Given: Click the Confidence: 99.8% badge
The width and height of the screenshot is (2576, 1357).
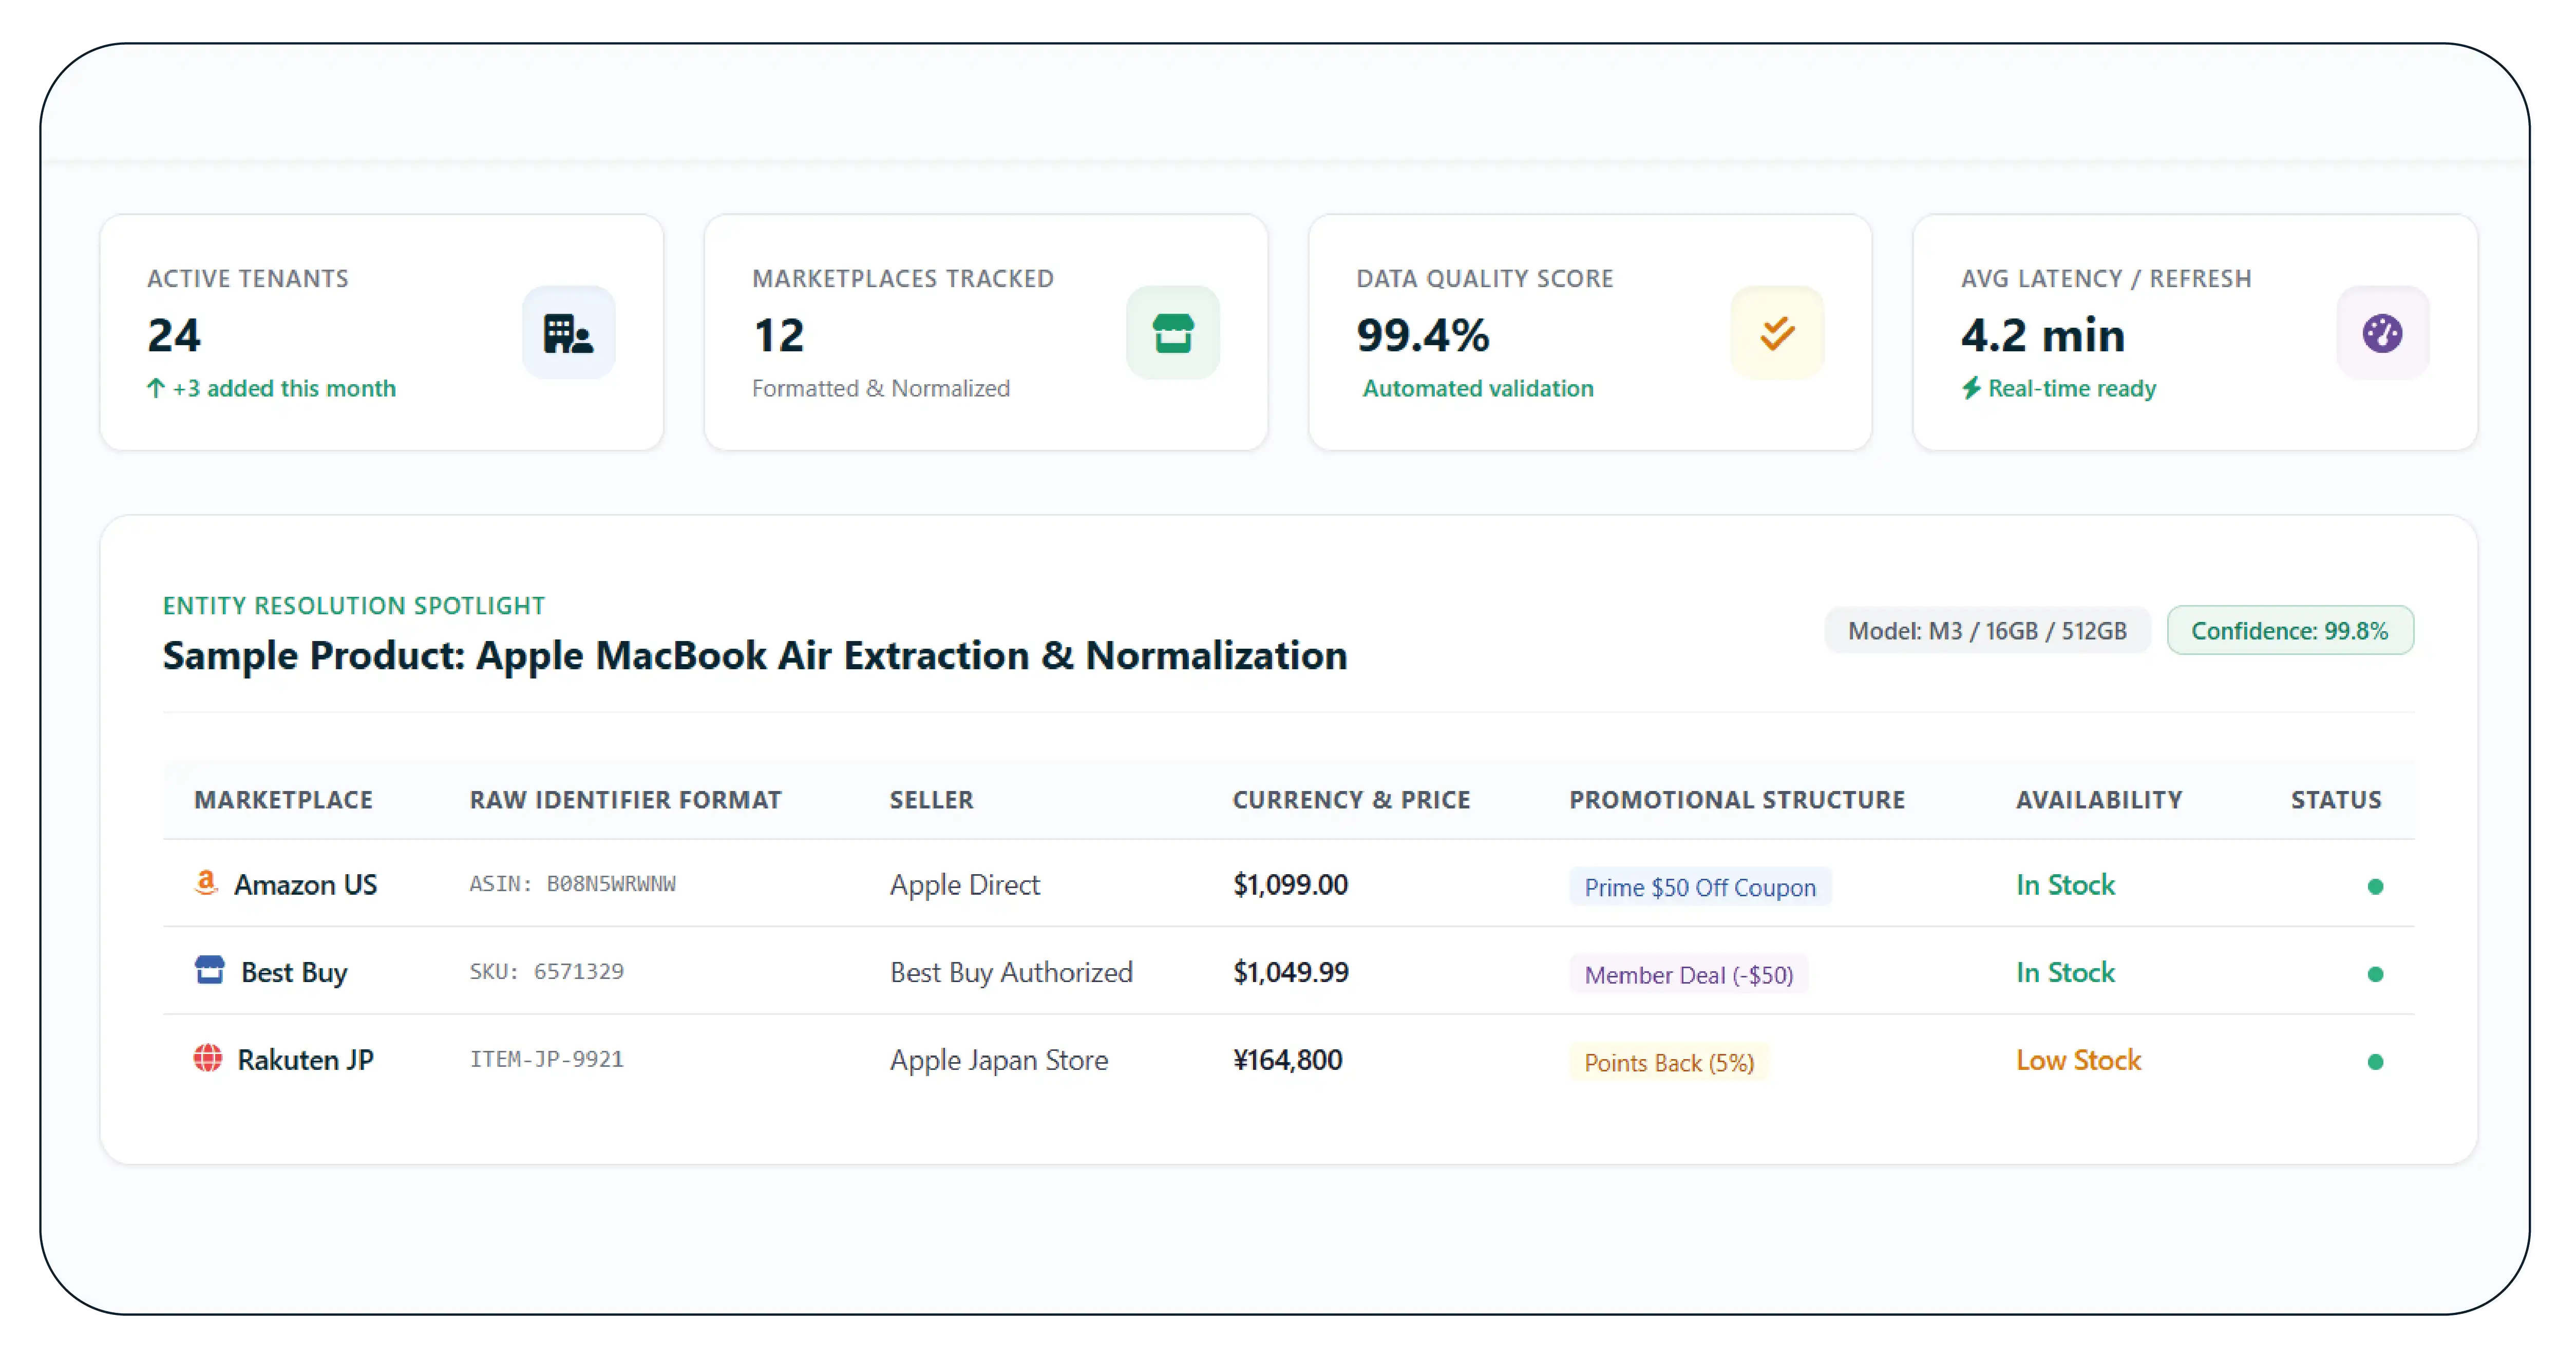Looking at the screenshot, I should 2290,631.
